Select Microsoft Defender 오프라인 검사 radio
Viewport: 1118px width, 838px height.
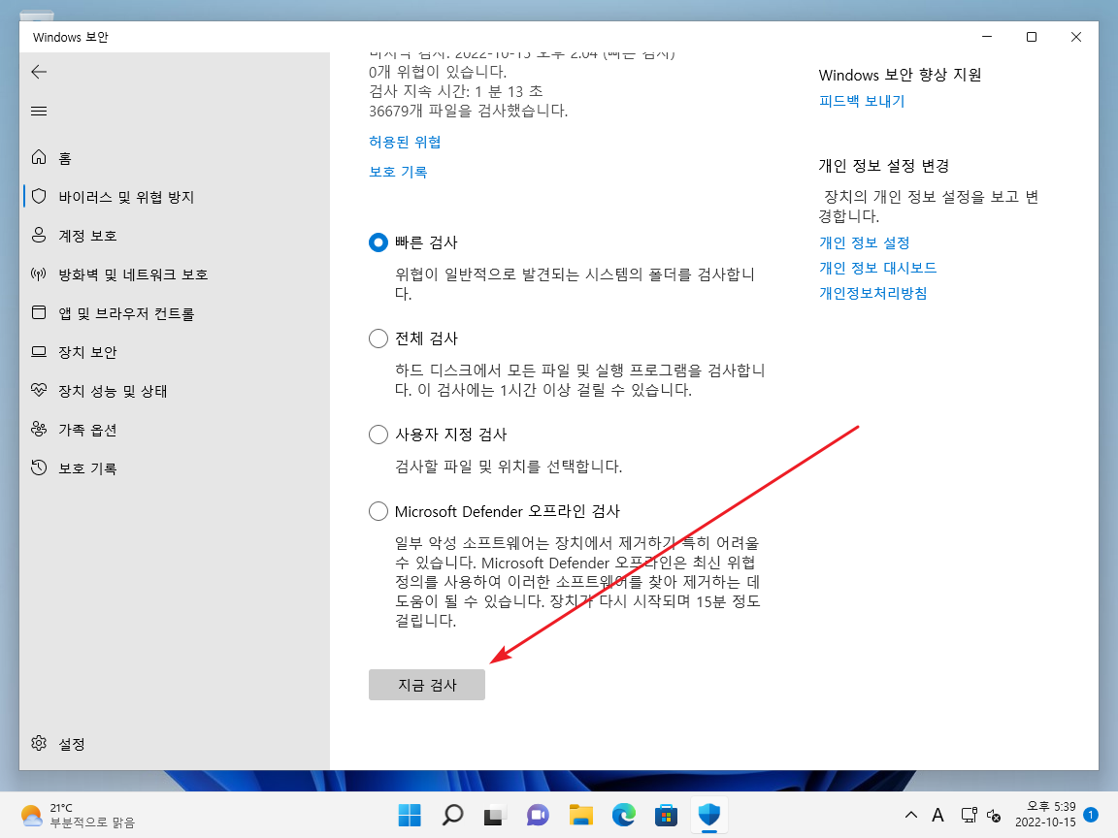(x=378, y=511)
